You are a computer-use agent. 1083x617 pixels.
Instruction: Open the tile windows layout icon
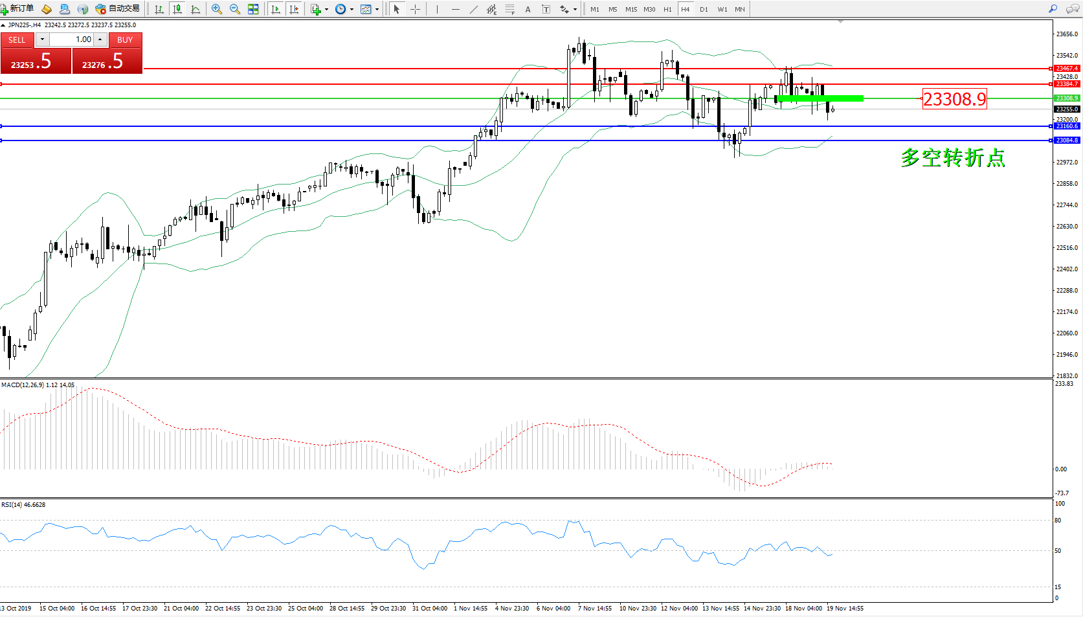click(253, 9)
